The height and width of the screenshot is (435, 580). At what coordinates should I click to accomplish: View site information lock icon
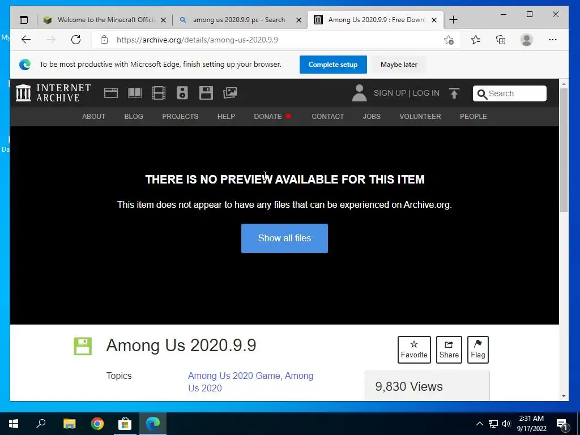pos(104,40)
